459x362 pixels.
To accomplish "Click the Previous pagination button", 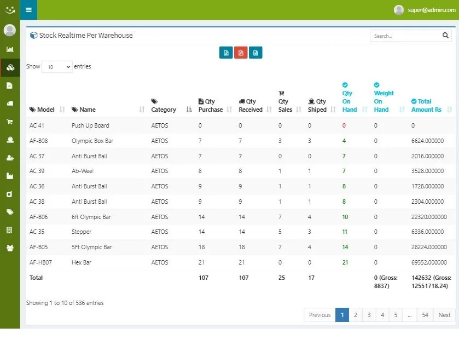I will [319, 315].
